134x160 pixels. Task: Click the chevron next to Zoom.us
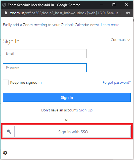click(129, 40)
